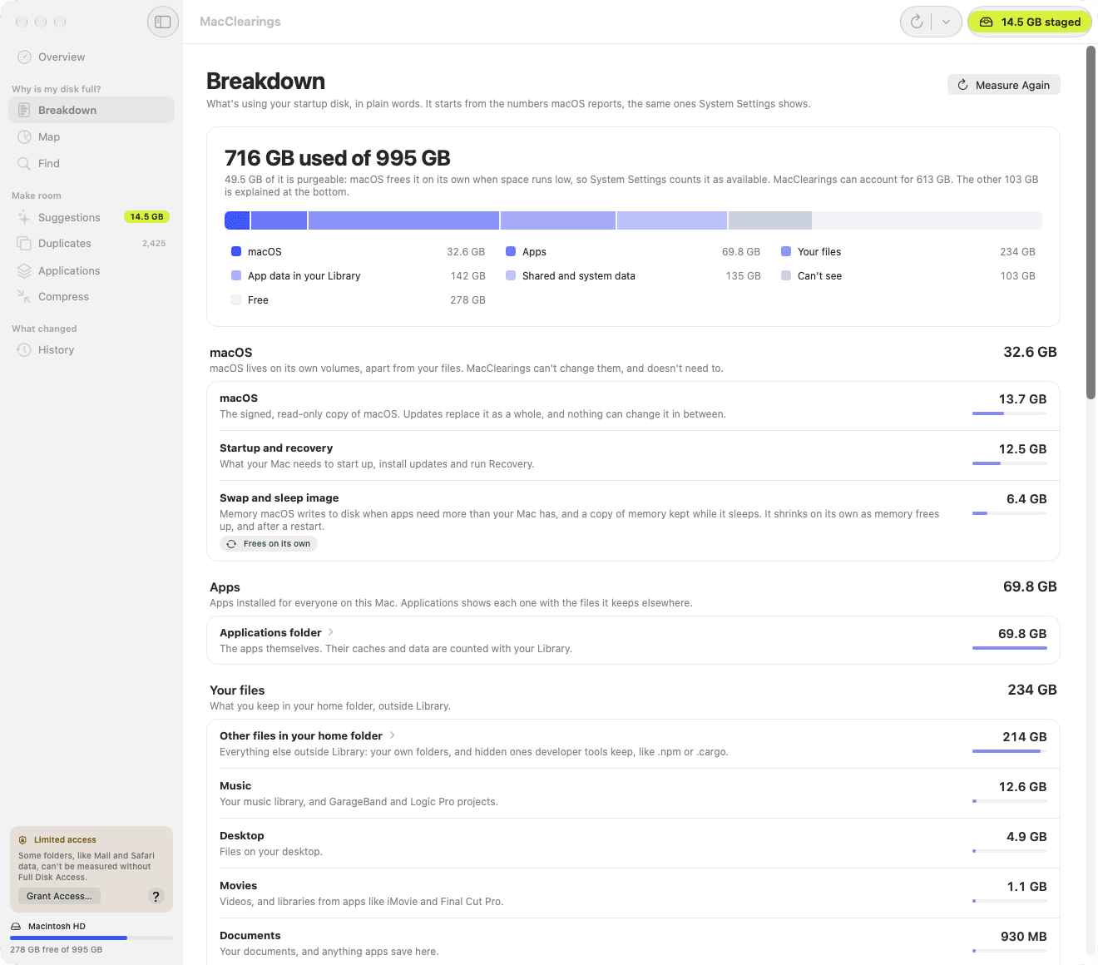Click the Compress arrows icon
Screen dimensions: 1098x965
click(24, 296)
